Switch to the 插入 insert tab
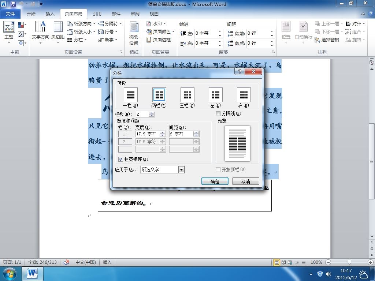Image resolution: width=375 pixels, height=281 pixels. pyautogui.click(x=50, y=14)
